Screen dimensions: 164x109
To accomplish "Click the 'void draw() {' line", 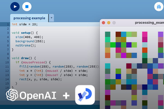I will (x=24, y=58).
